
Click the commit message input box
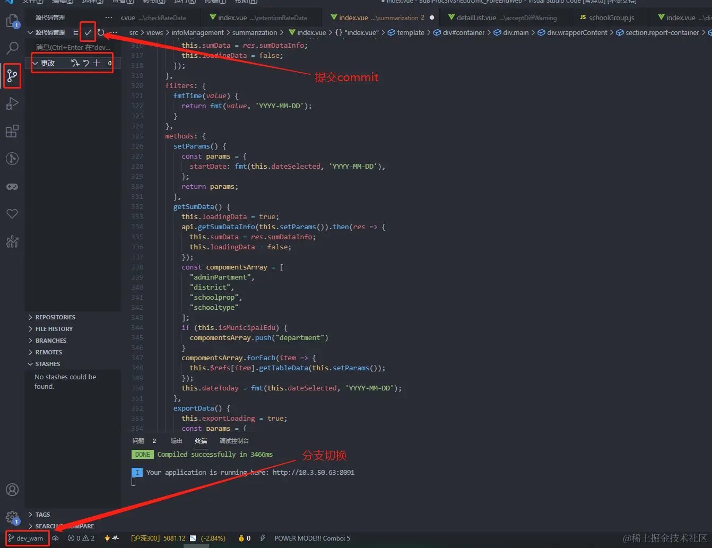coord(74,47)
